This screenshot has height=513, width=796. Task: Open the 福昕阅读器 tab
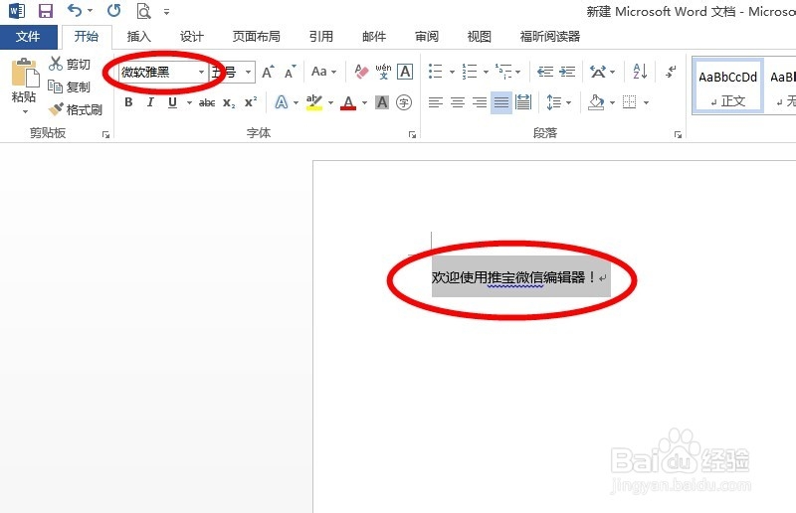[x=550, y=37]
